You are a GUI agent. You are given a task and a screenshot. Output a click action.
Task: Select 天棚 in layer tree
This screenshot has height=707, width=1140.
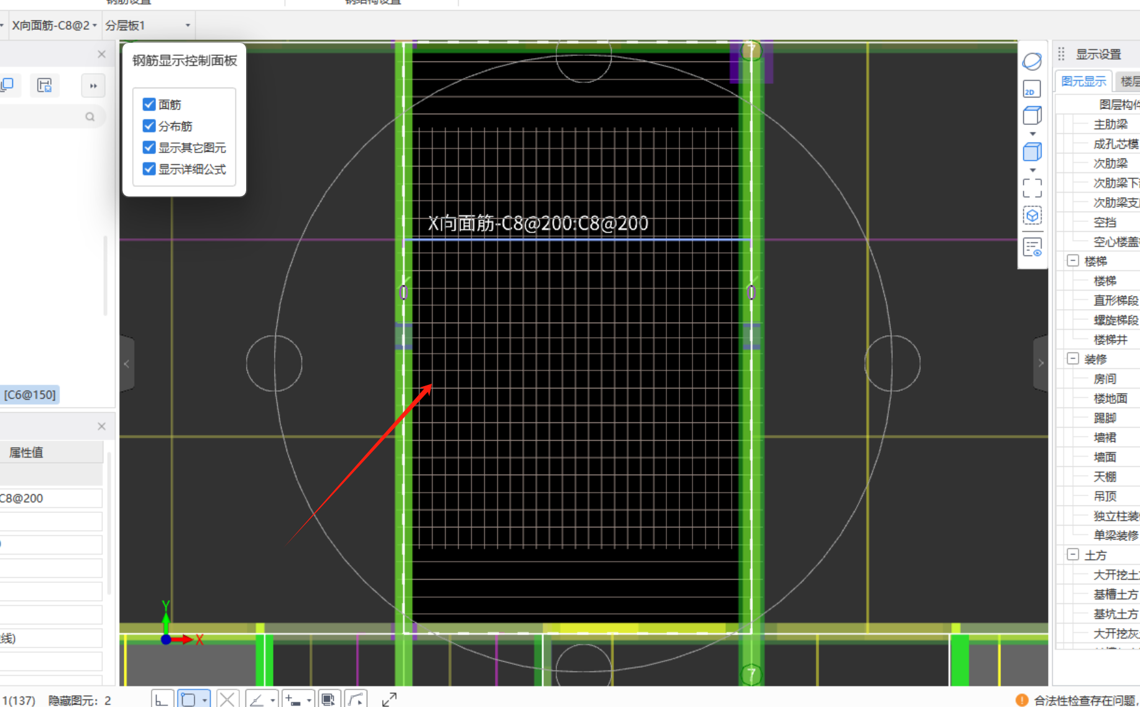click(x=1105, y=476)
